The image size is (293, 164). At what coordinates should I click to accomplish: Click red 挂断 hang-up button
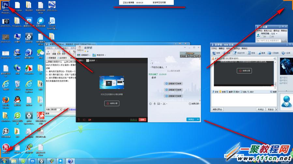142,120
